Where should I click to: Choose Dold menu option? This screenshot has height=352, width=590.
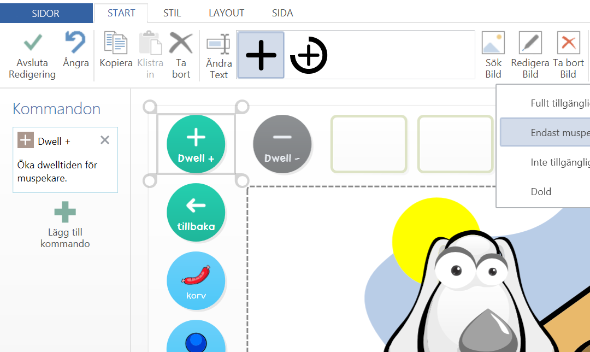pos(545,192)
